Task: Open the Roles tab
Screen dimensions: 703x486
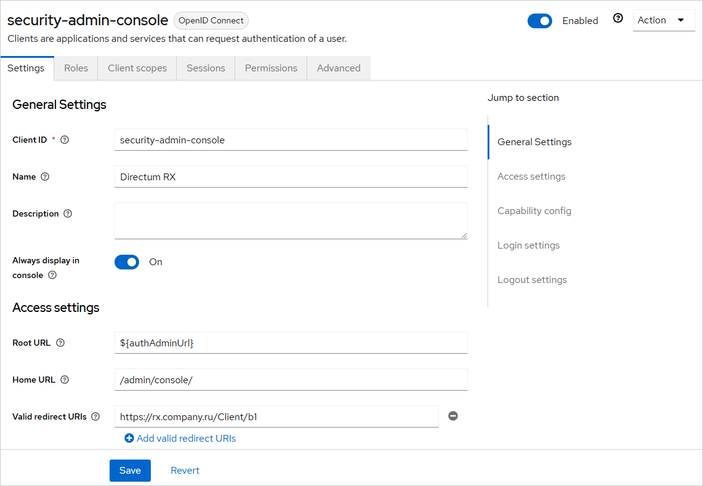Action: point(76,68)
